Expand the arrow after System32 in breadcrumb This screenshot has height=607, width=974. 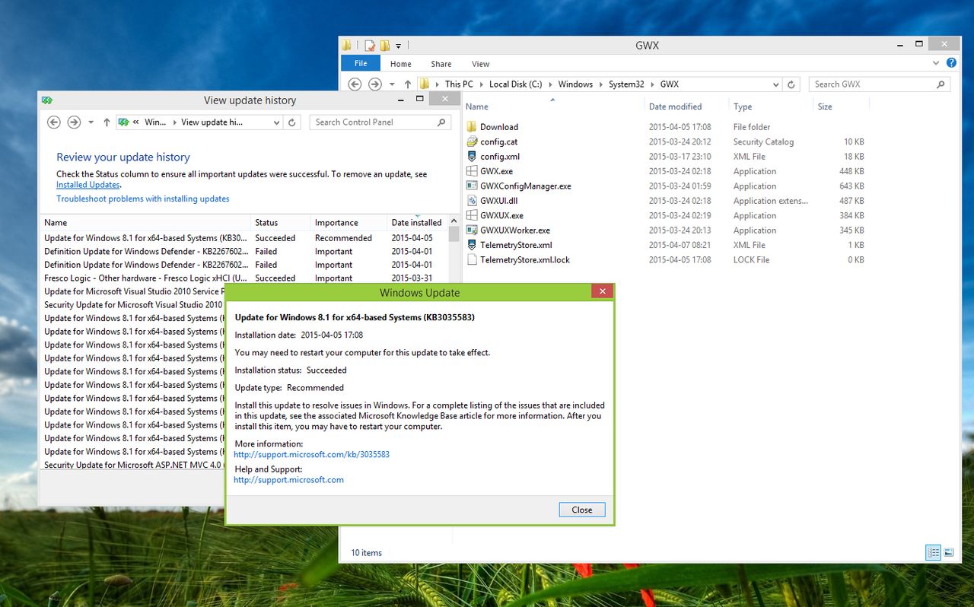point(652,84)
